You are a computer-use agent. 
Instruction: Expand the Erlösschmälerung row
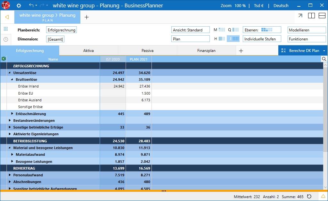[12, 113]
